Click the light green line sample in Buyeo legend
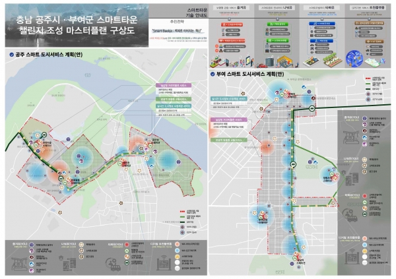Image resolution: width=396 pixels, height=279 pixels. click(x=368, y=84)
